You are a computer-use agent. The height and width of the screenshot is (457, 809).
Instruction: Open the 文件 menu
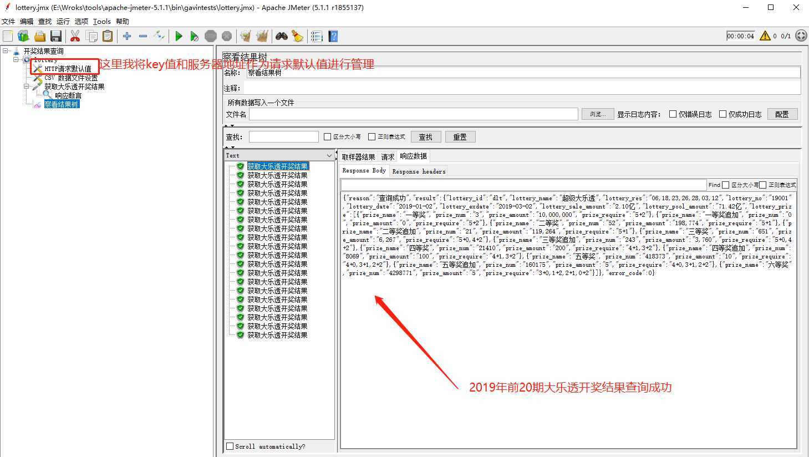[8, 22]
